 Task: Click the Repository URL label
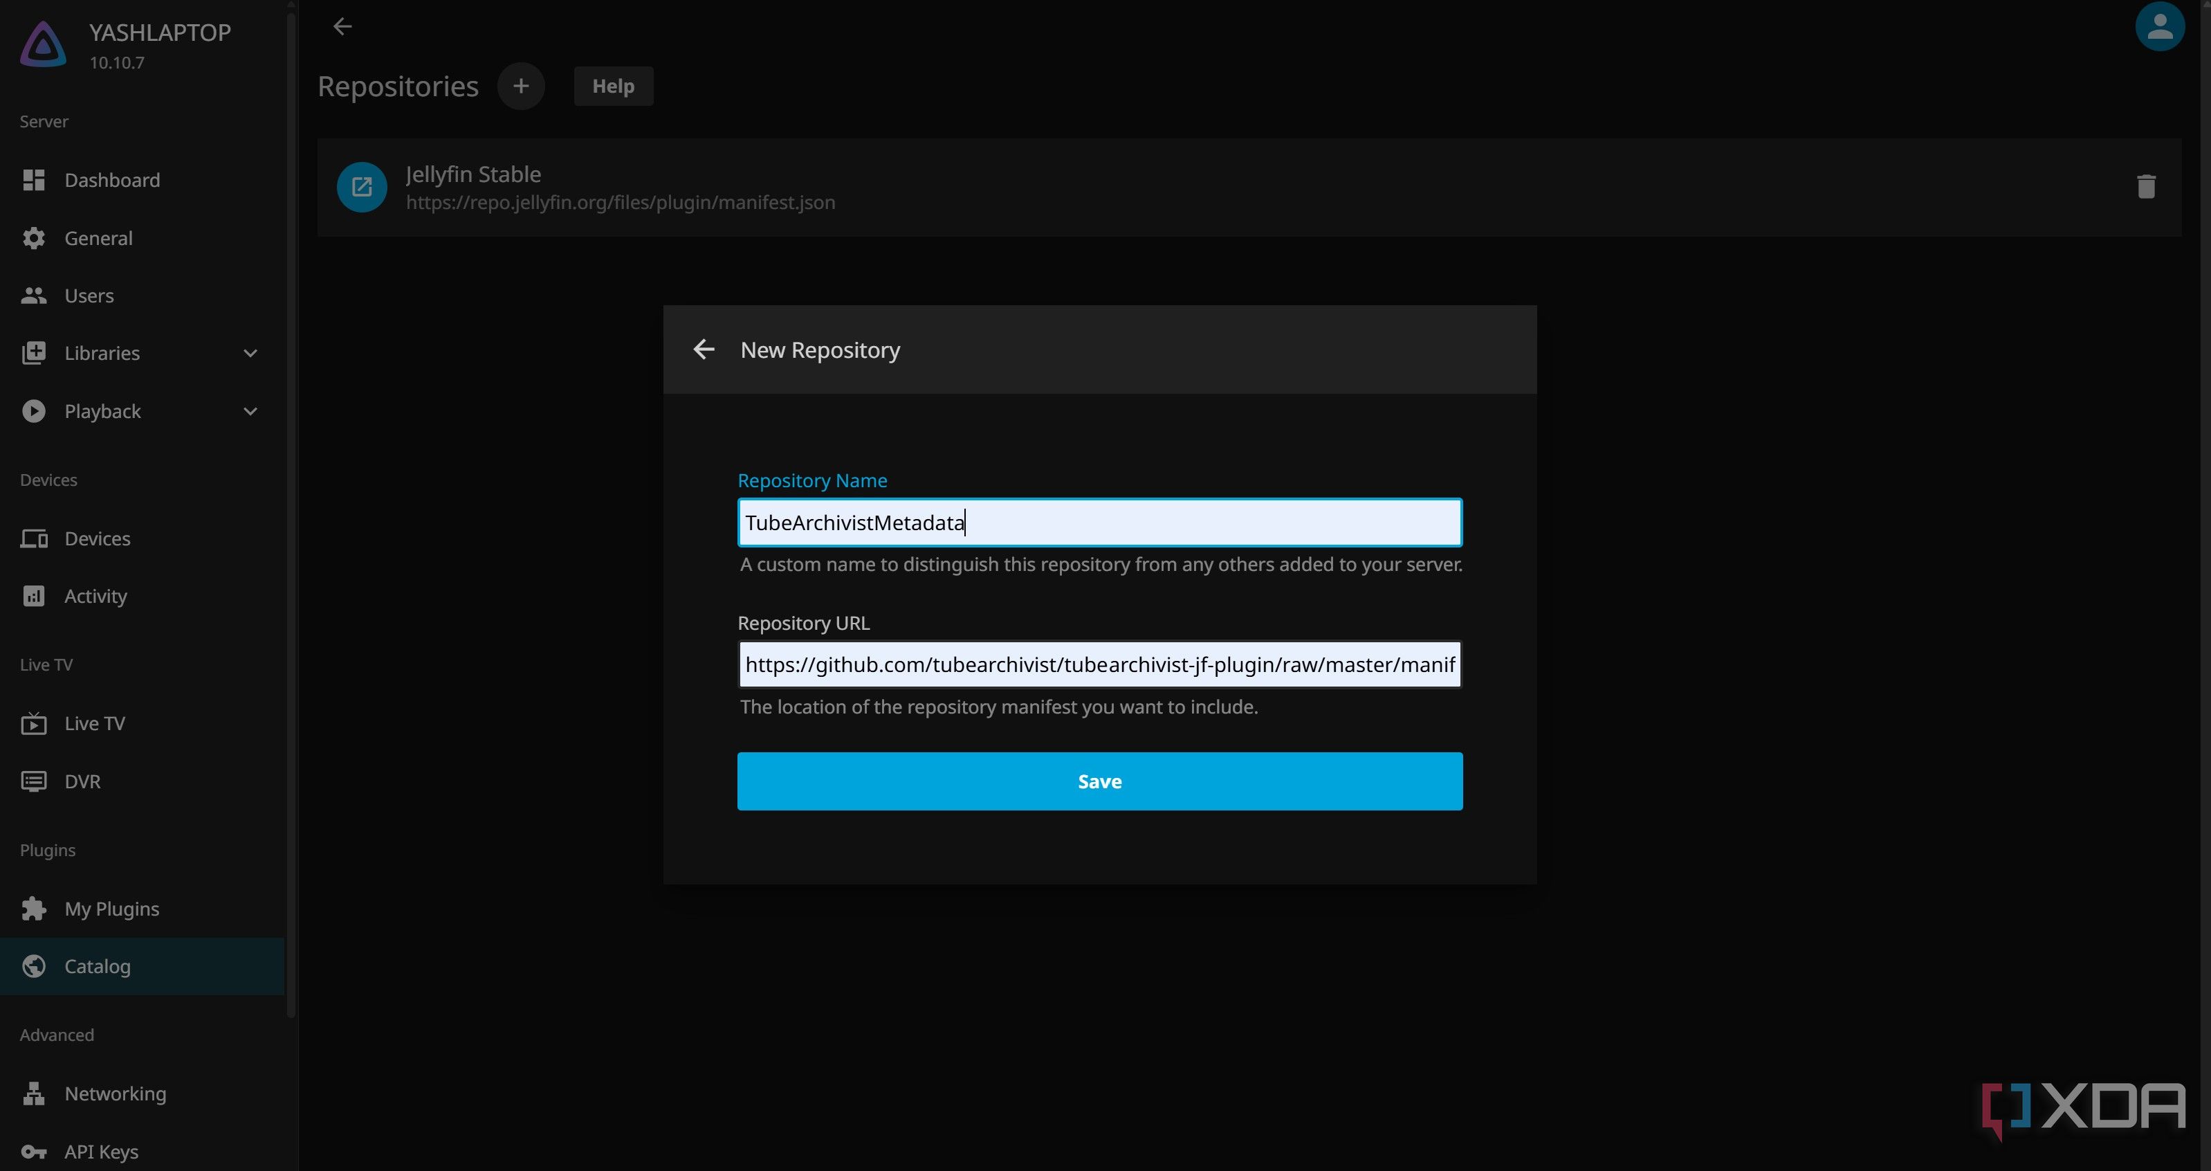[803, 624]
